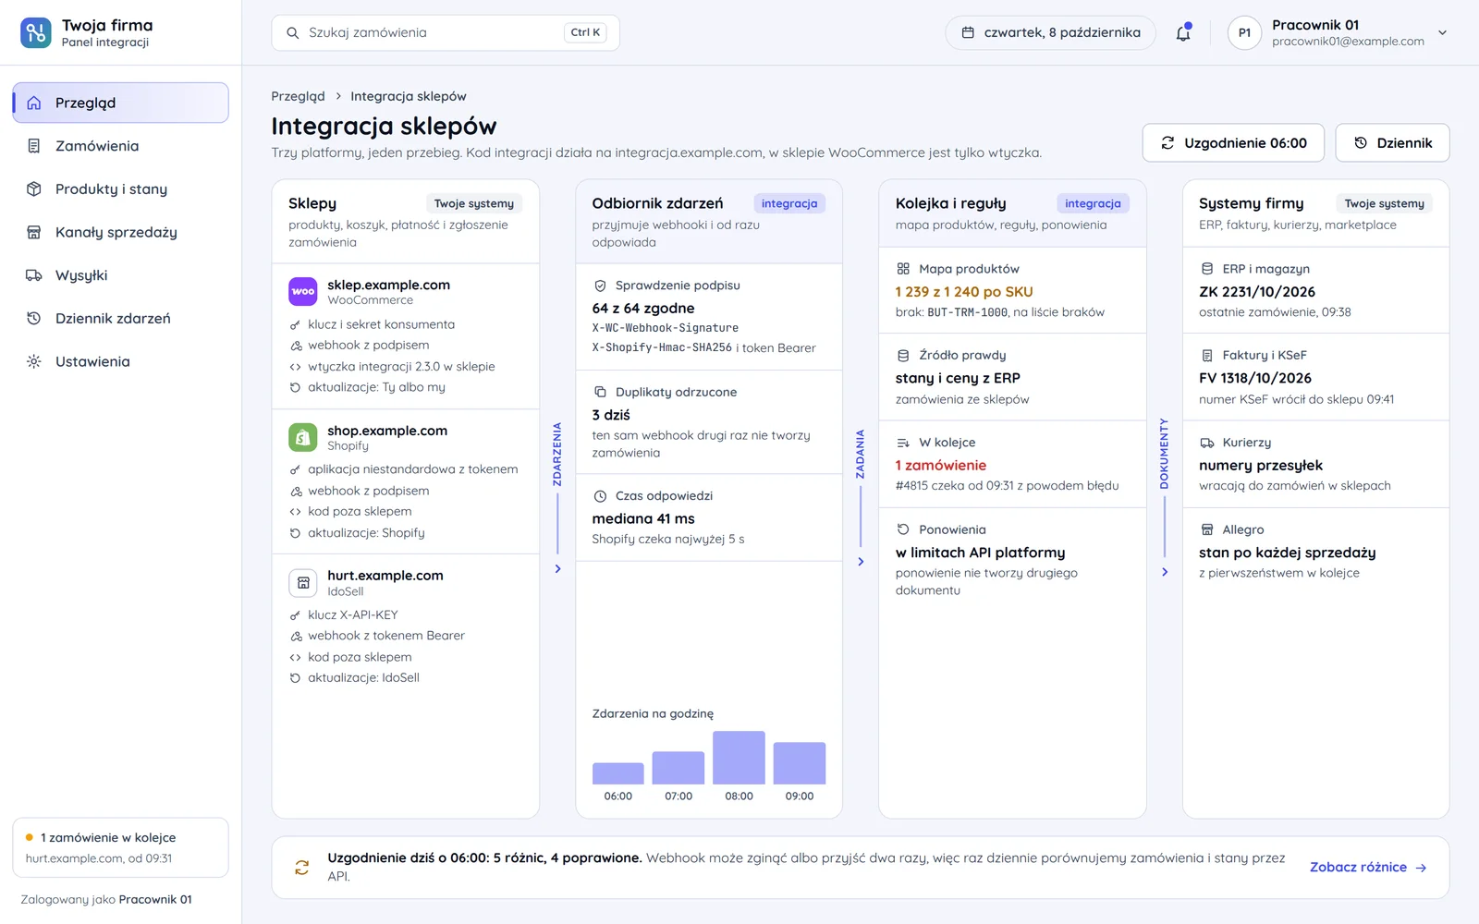Click the invoice icon next to Faktury i KSeF
The image size is (1479, 924).
point(1206,355)
